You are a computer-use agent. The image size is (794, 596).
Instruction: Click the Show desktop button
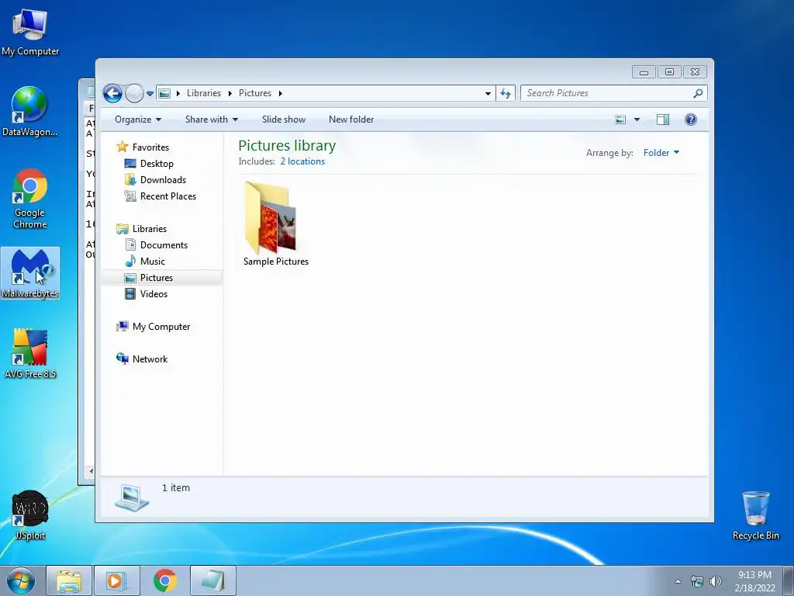pos(789,580)
